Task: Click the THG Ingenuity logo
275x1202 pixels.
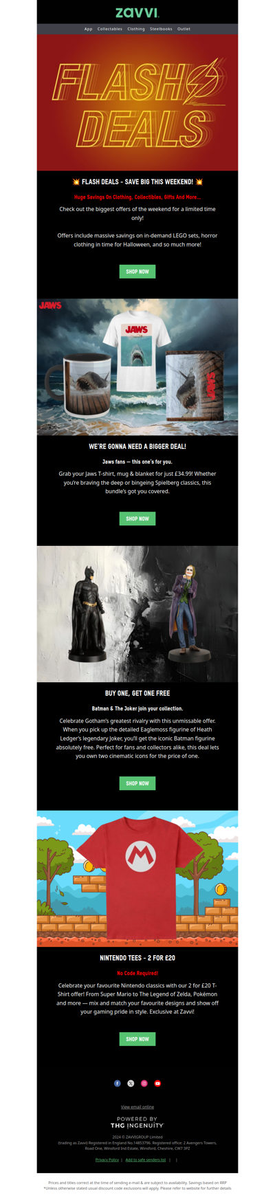Action: point(137,1122)
